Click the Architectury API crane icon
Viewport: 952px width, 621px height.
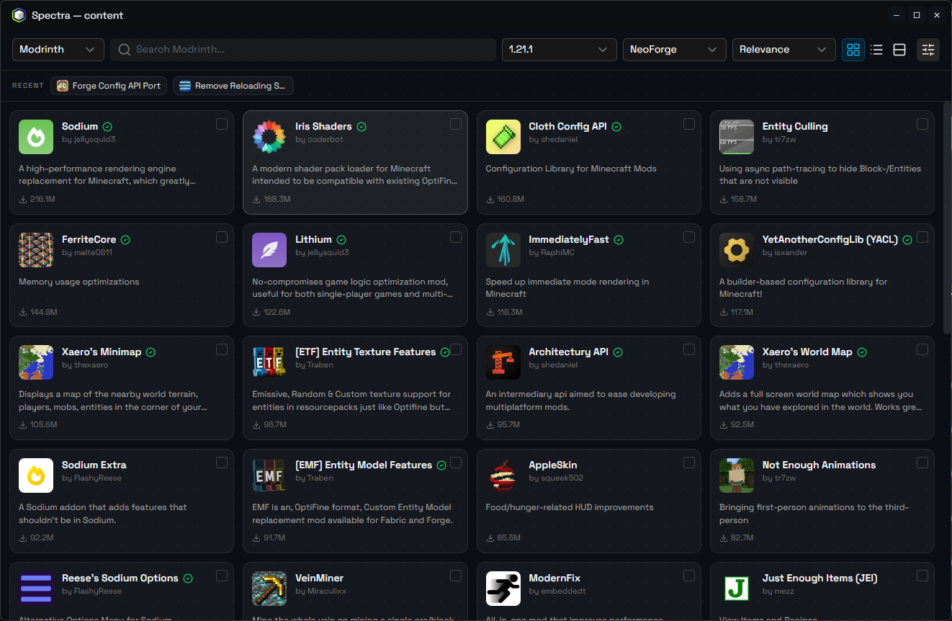point(503,362)
